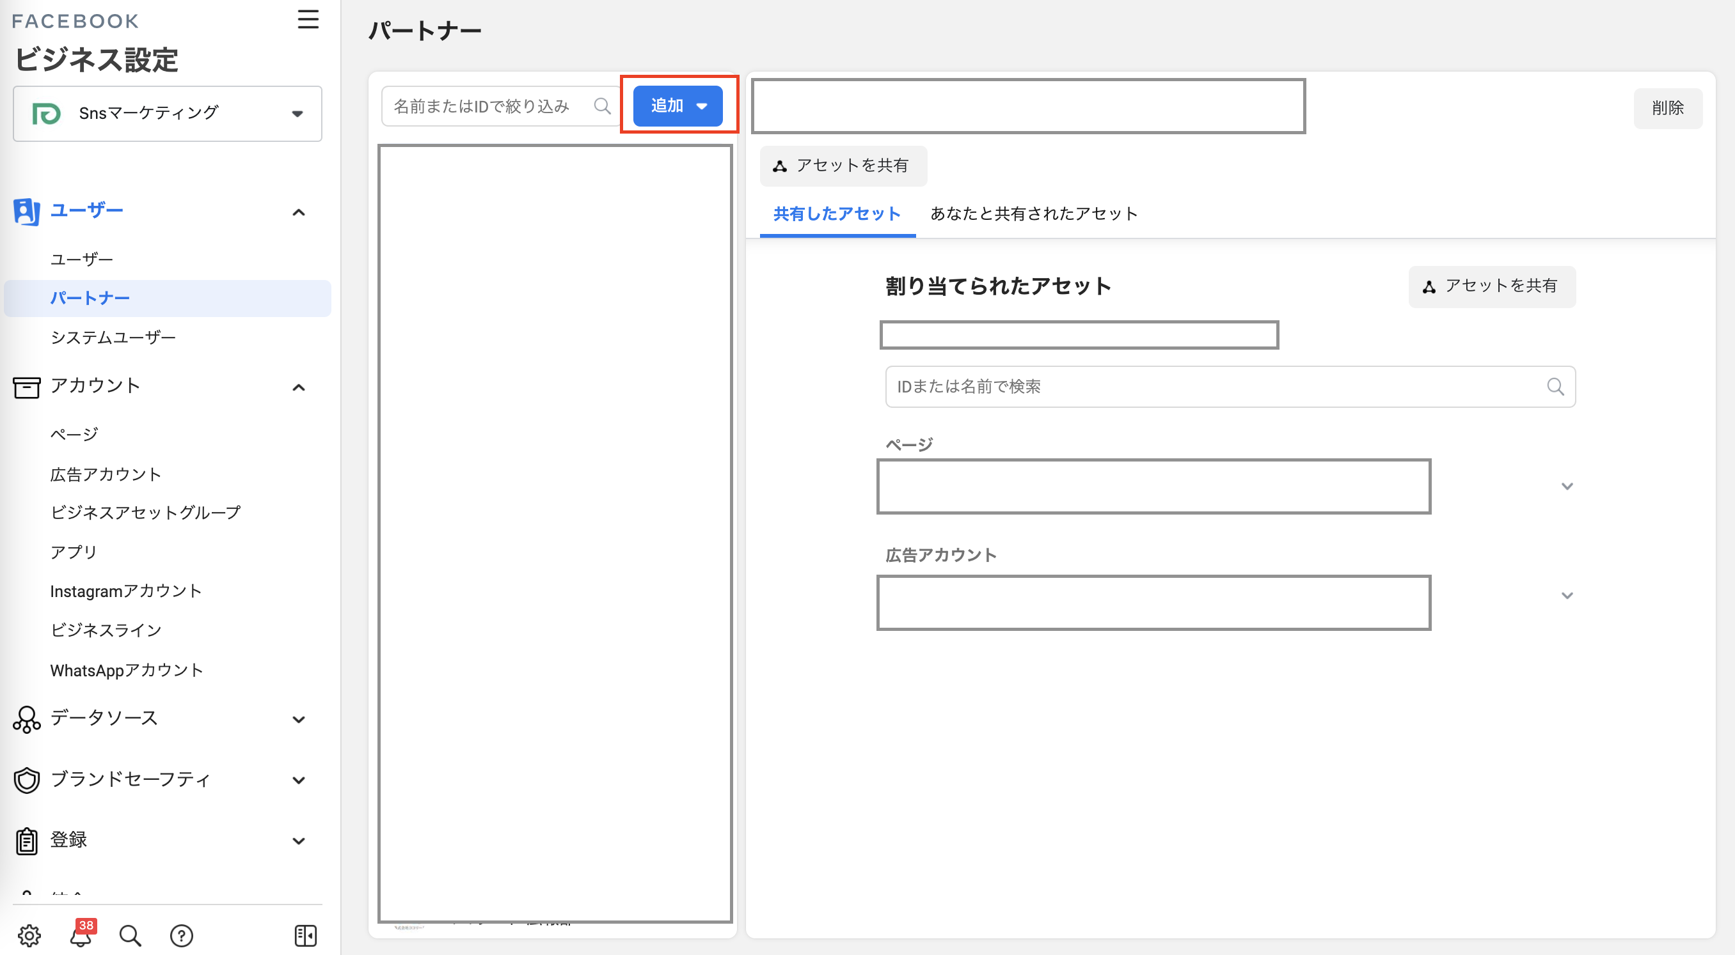The width and height of the screenshot is (1735, 955).
Task: Open ページ under アカウント
Action: 74,434
